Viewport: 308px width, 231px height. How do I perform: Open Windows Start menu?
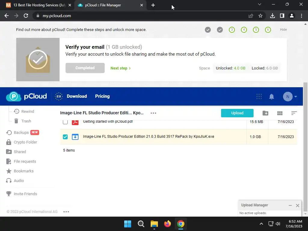[128, 224]
